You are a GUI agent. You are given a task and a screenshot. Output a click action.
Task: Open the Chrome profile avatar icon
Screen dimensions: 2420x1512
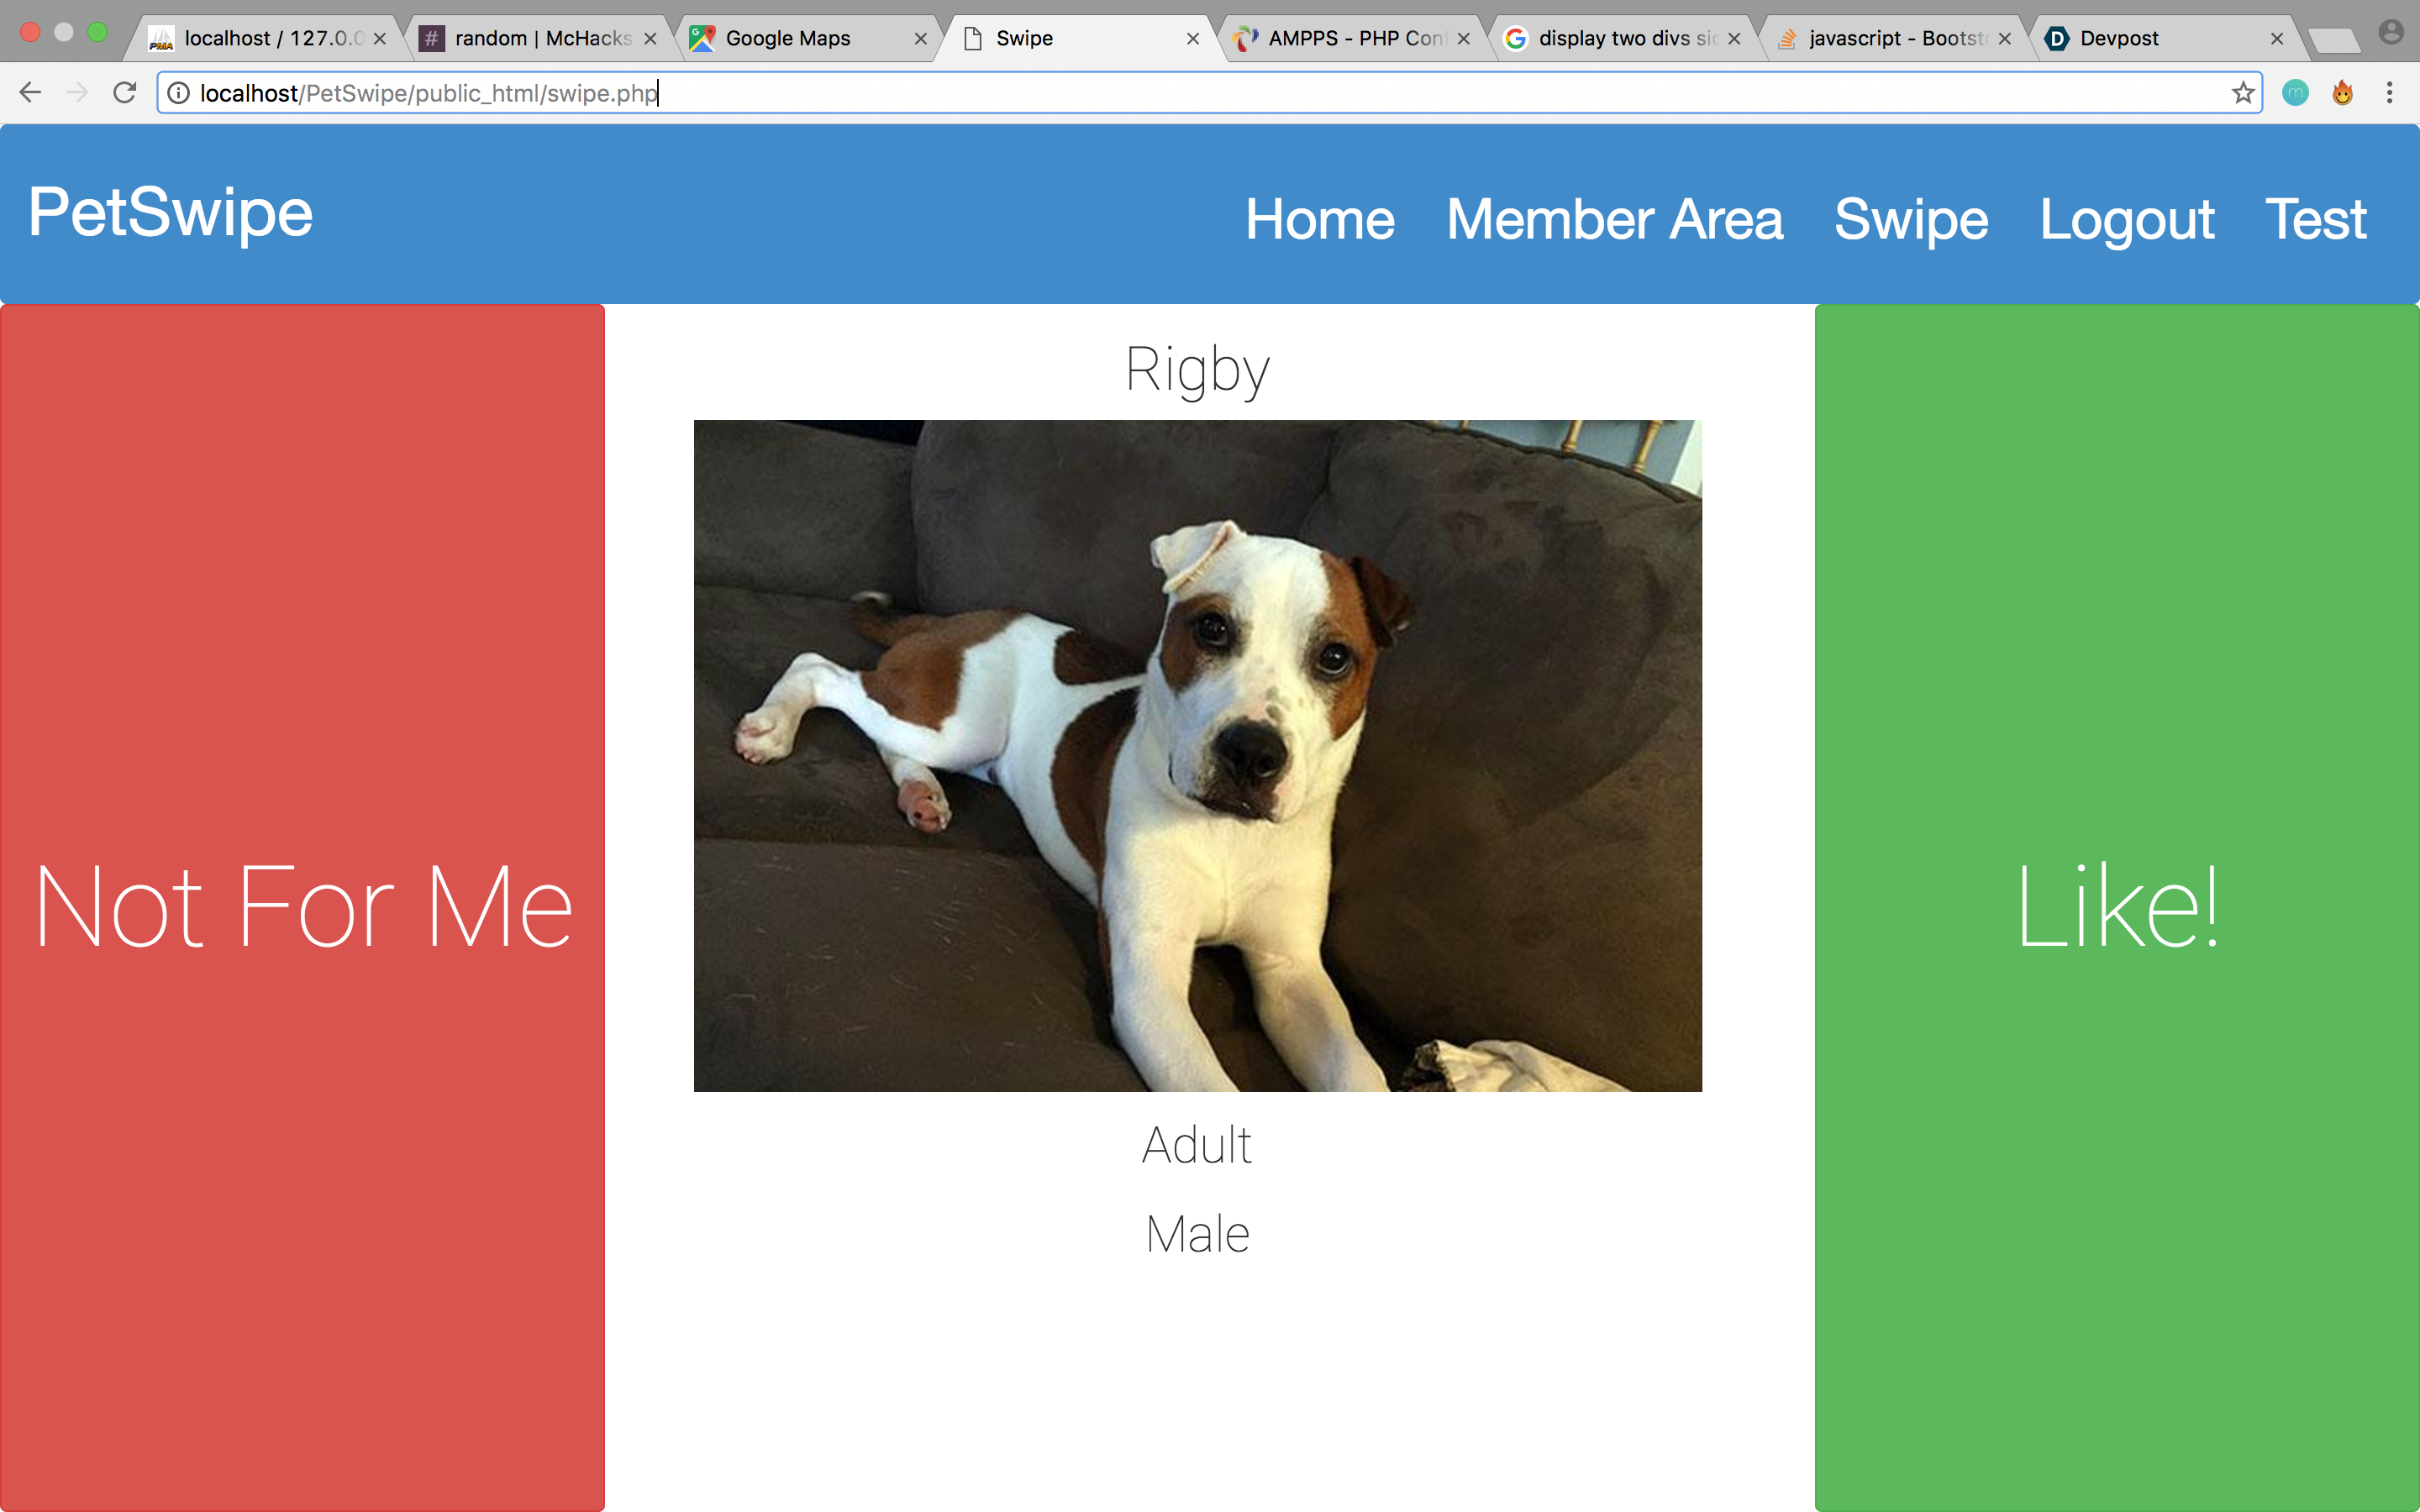[x=2391, y=33]
